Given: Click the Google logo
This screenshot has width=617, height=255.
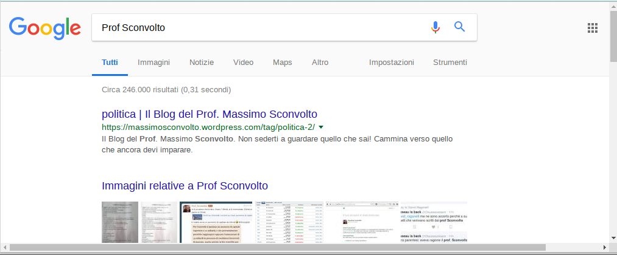Looking at the screenshot, I should tap(45, 28).
